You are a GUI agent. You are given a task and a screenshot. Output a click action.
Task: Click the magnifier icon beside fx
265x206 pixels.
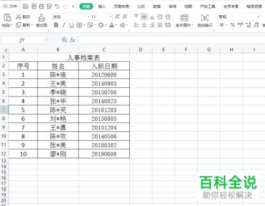tap(65, 40)
